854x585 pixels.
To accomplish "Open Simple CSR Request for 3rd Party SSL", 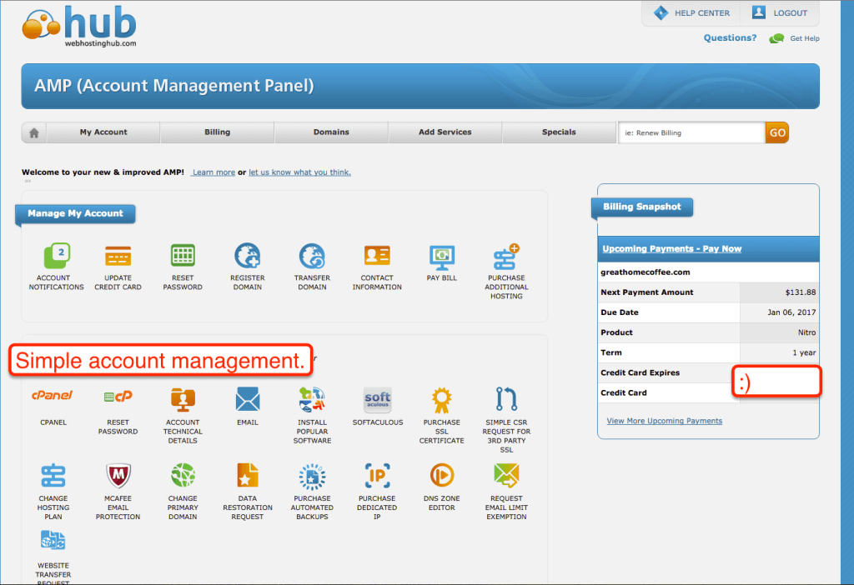I will tap(506, 399).
